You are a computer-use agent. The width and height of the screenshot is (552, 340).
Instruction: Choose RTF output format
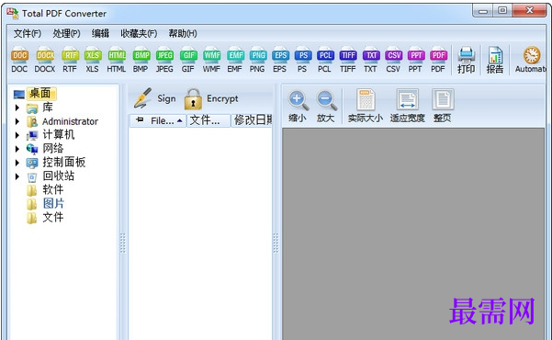tap(70, 60)
